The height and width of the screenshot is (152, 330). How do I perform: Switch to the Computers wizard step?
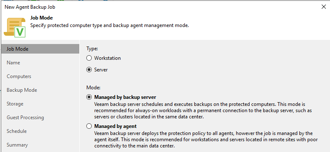[x=40, y=76]
